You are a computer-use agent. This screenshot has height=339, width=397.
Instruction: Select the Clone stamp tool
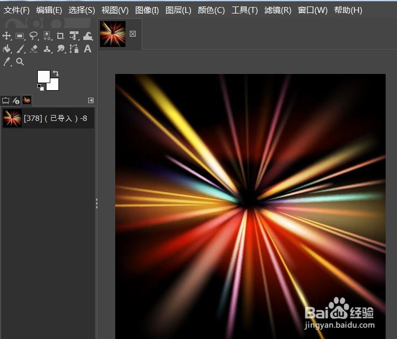[47, 49]
